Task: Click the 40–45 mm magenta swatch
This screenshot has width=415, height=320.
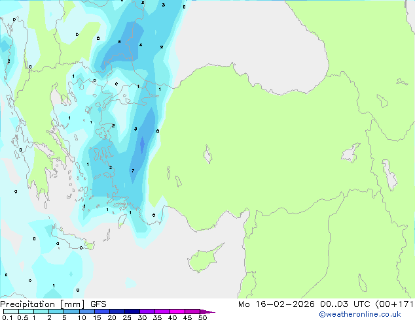Action: [x=177, y=312]
